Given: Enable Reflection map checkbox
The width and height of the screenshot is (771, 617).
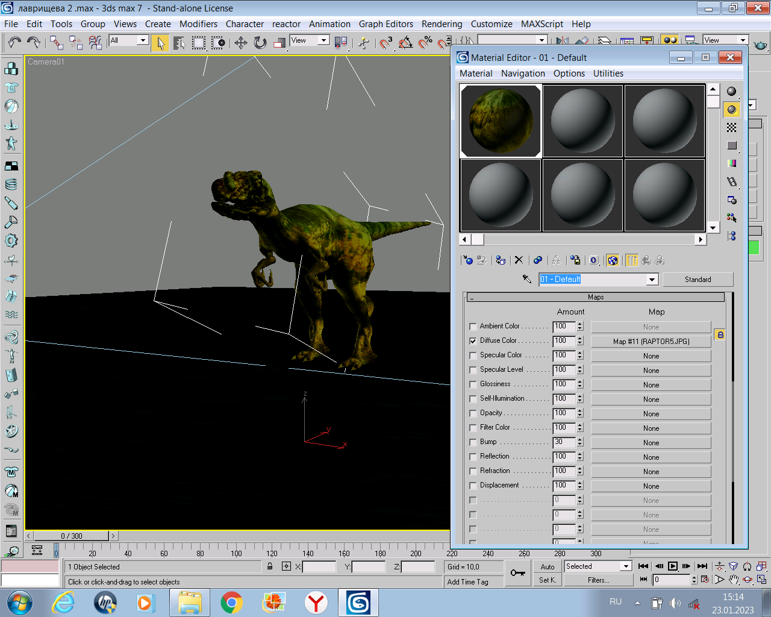Looking at the screenshot, I should [473, 457].
